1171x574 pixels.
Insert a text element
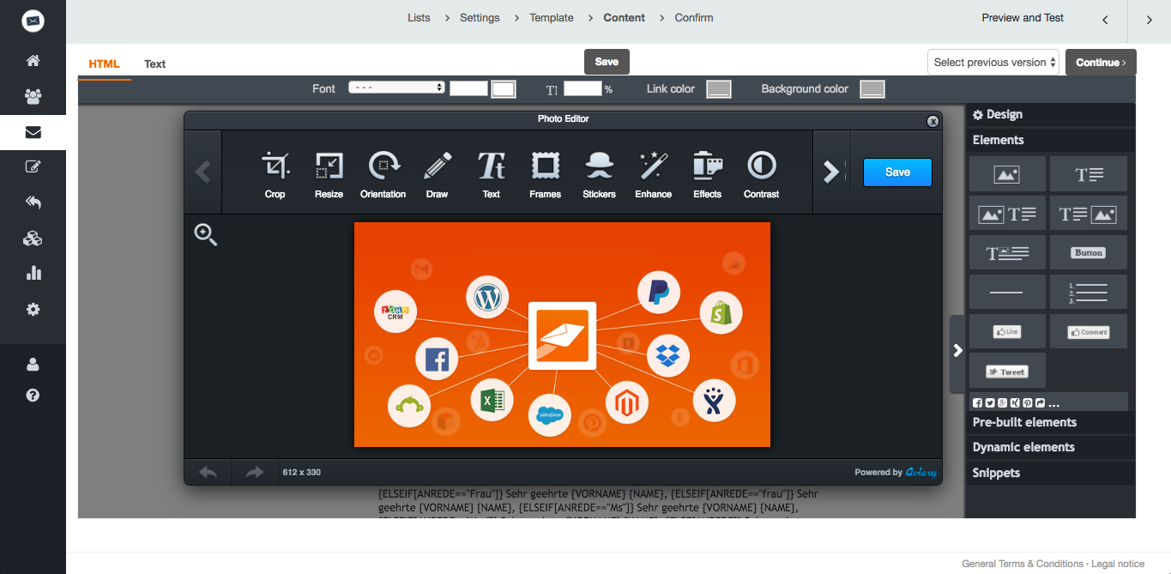pos(1089,174)
